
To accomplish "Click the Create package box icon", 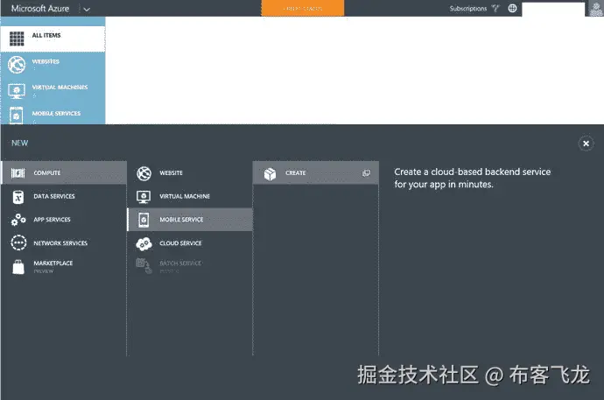I will pos(270,174).
